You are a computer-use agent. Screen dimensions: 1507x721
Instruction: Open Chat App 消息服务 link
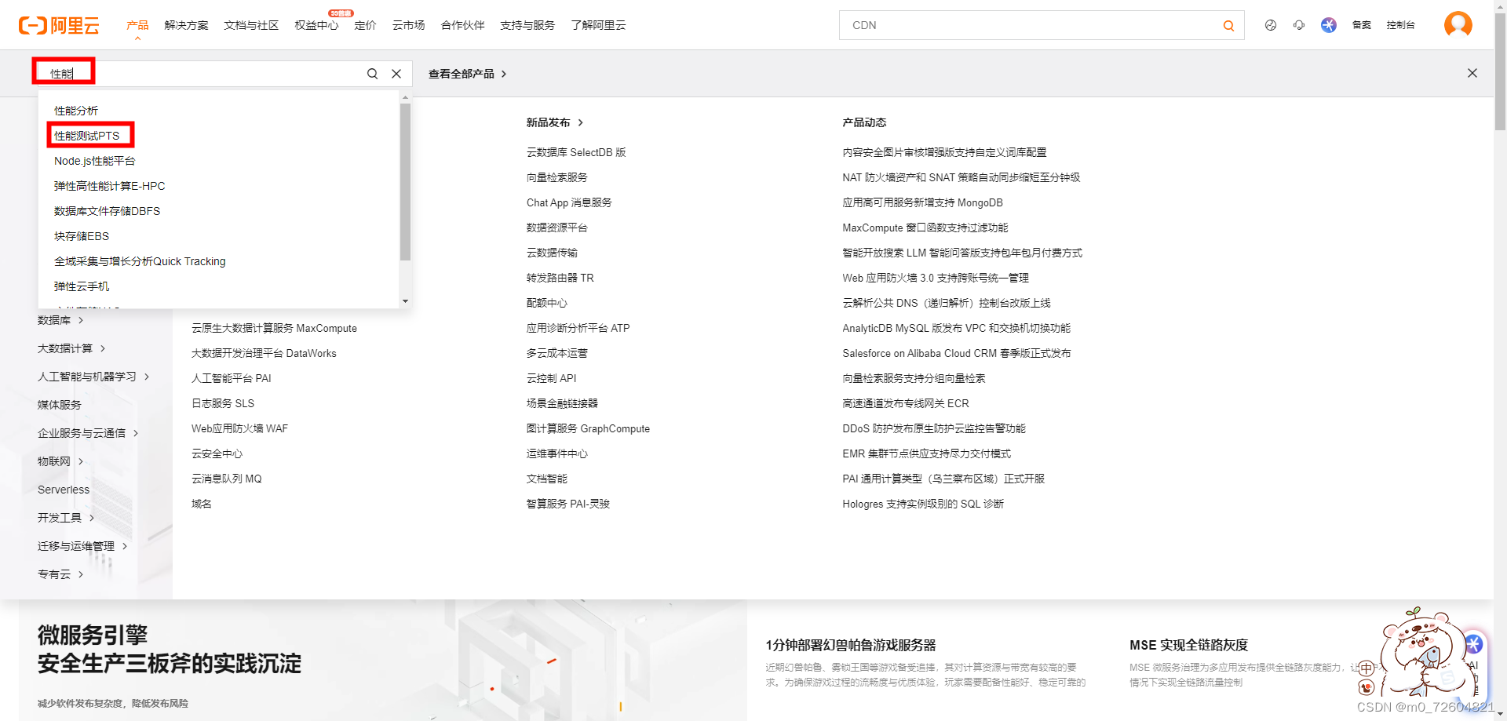coord(569,202)
